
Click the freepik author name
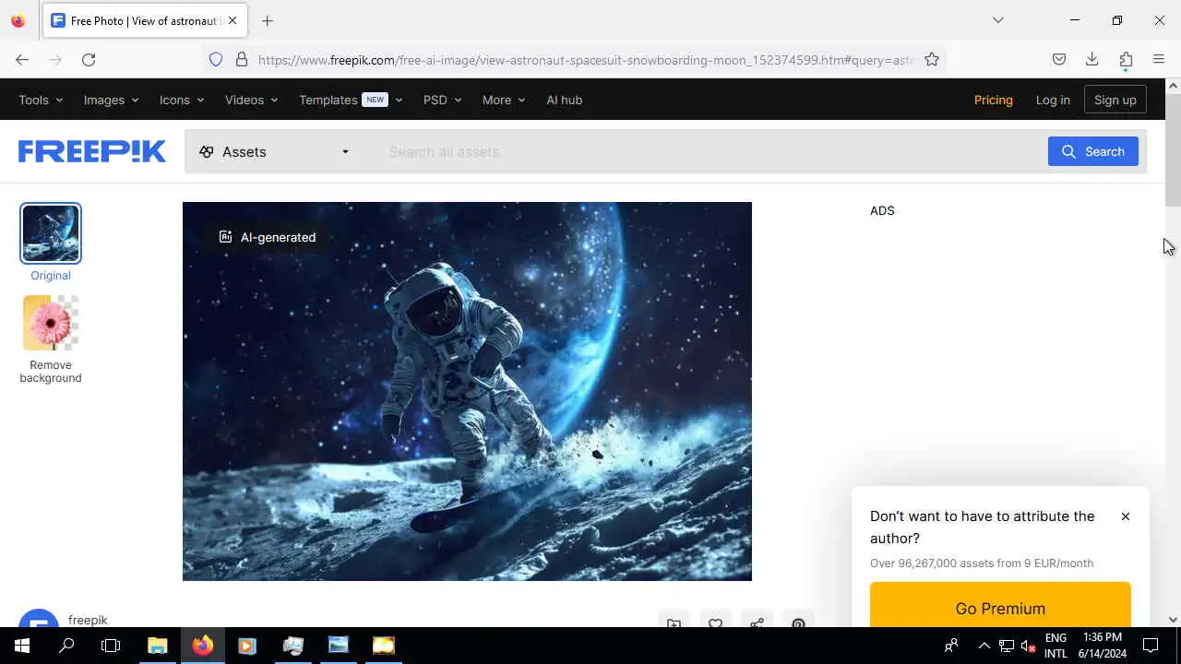point(88,620)
